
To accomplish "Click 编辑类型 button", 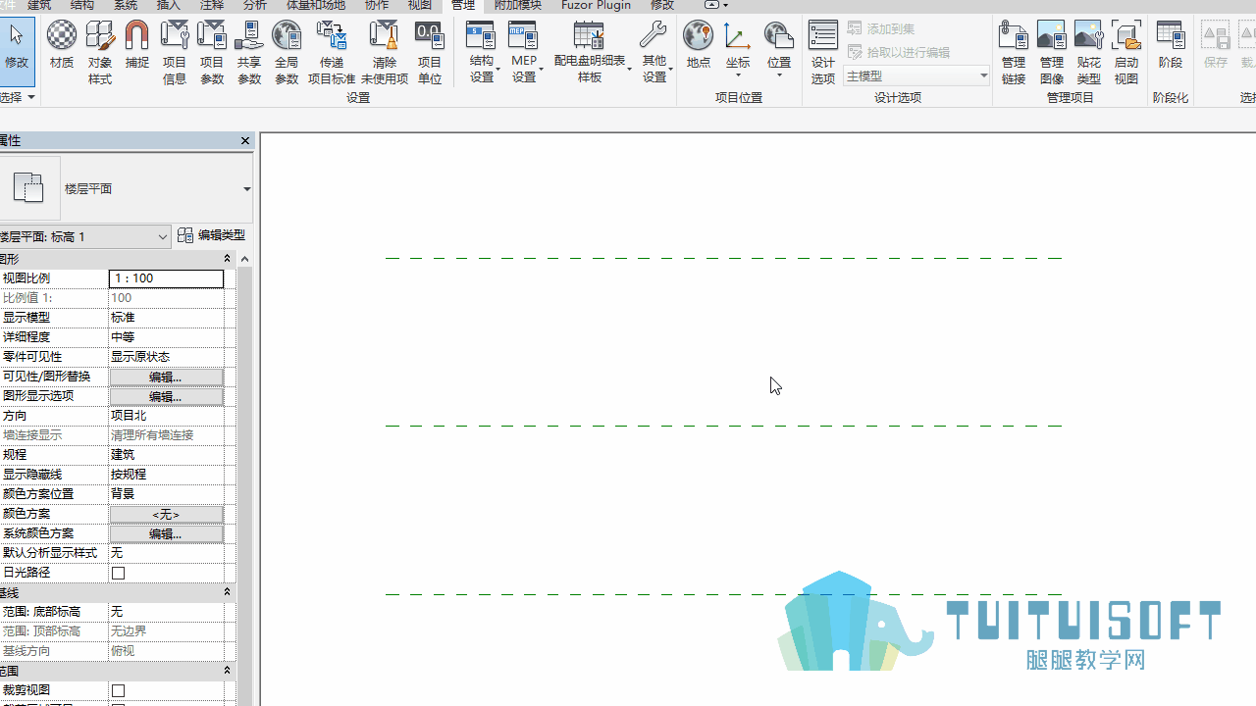I will pyautogui.click(x=211, y=235).
